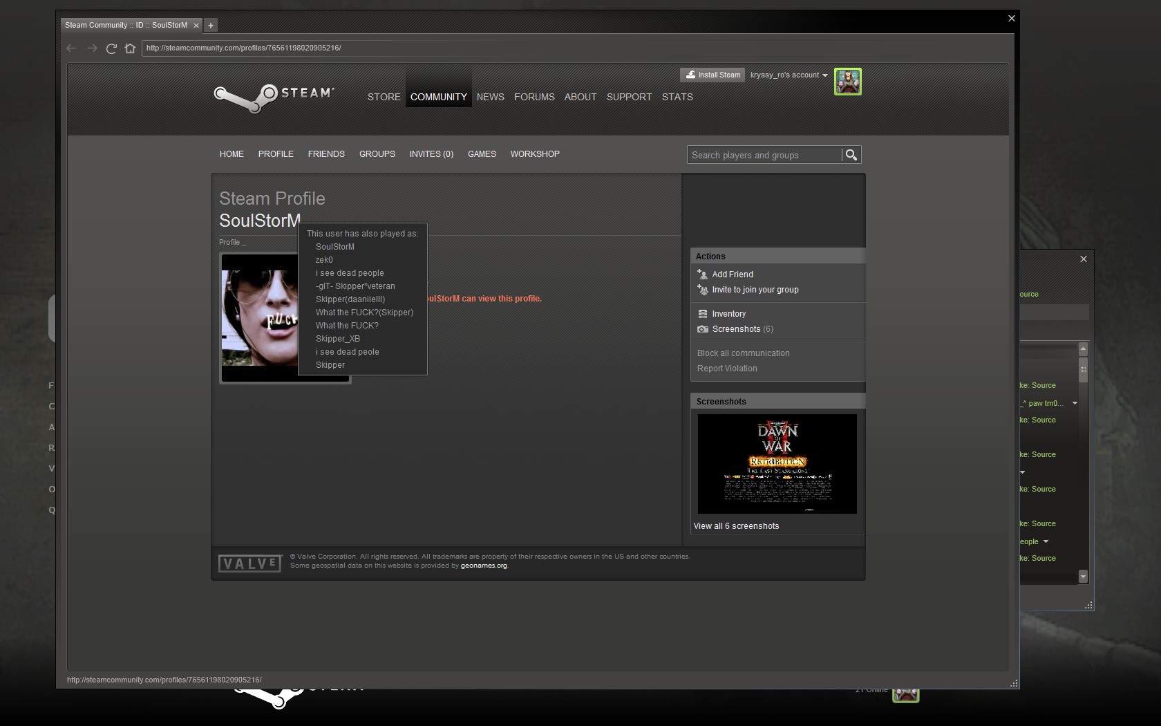Click the browser forward arrow

coord(92,48)
